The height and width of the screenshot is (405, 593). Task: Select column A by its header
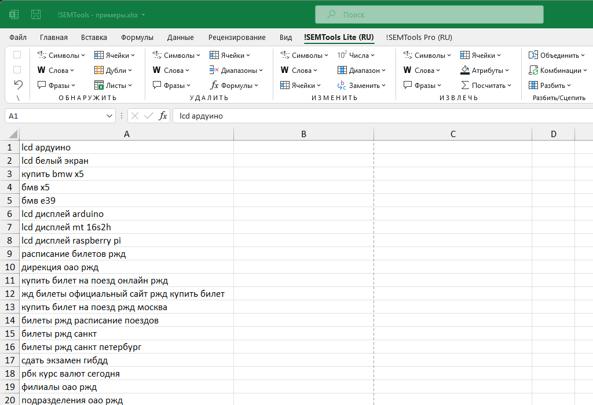pos(127,134)
